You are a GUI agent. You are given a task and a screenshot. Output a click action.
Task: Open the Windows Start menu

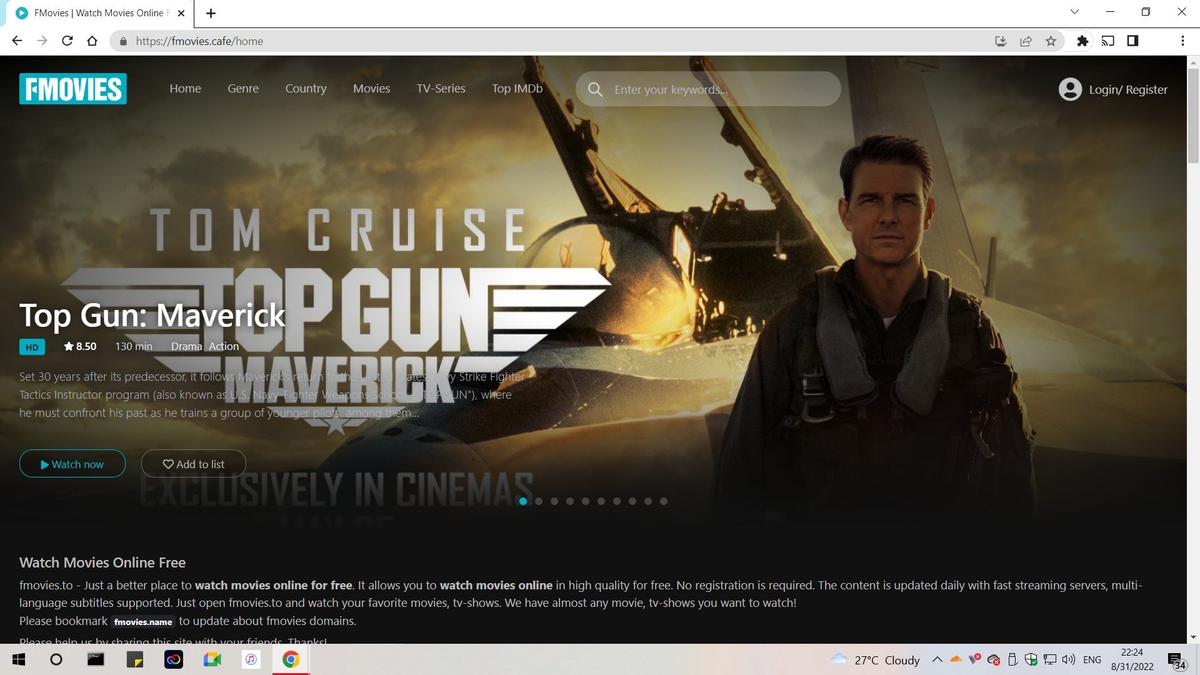tap(19, 659)
